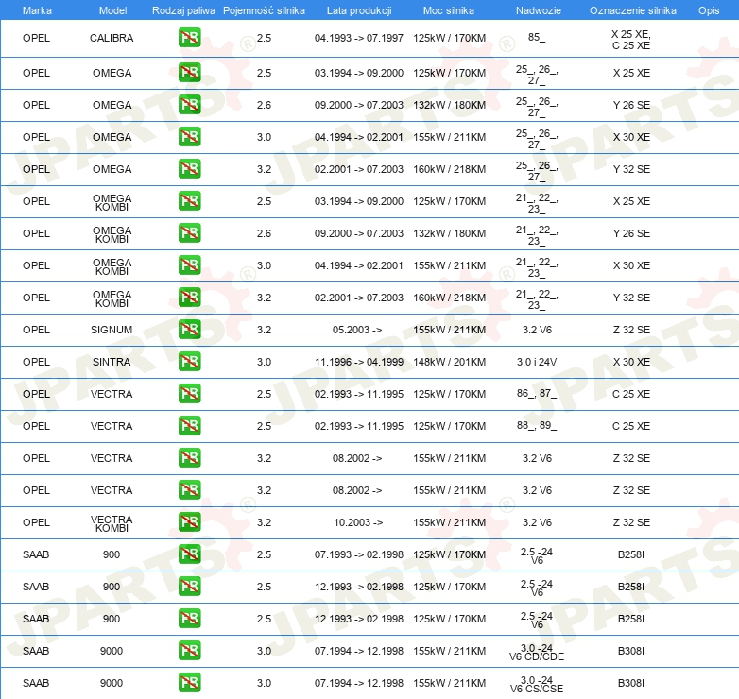Click the body code 85_
This screenshot has width=739, height=699.
[537, 37]
